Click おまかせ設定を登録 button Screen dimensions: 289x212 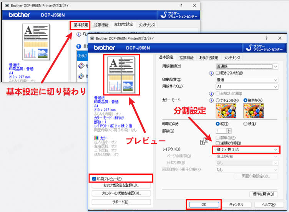(x=121, y=185)
